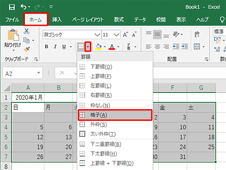Screen dimensions: 226x170
Task: Open the alignment settings dialog launcher
Action: pos(207,59)
